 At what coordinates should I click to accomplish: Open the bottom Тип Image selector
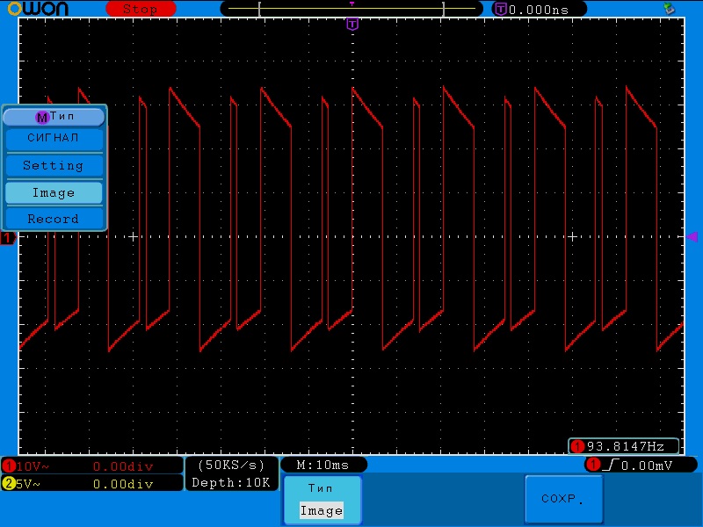pos(322,500)
